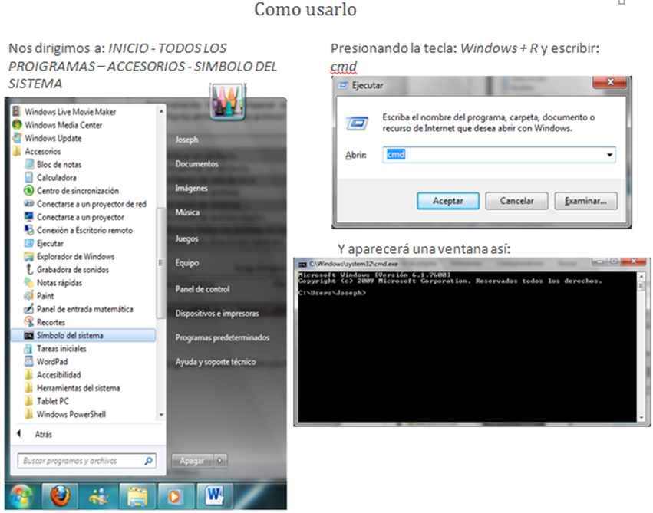This screenshot has height=513, width=653.
Task: Open Notas rápidas icon
Action: click(x=28, y=282)
